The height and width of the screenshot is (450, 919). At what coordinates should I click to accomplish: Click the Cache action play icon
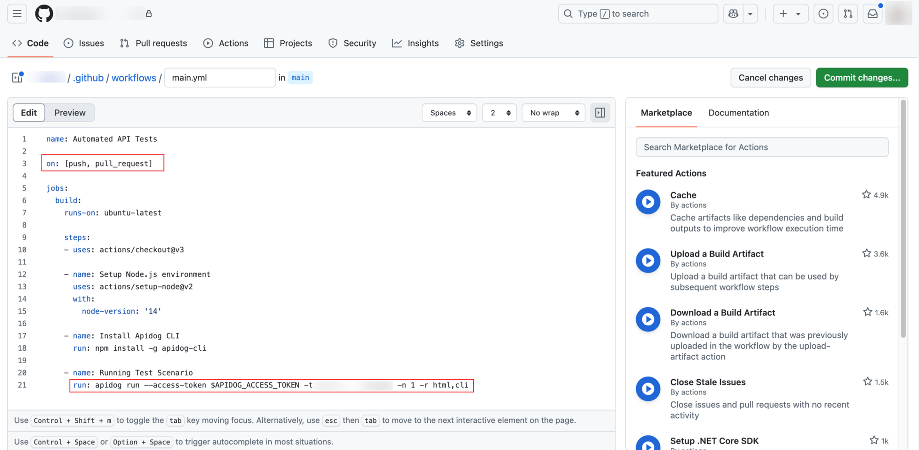(x=648, y=202)
